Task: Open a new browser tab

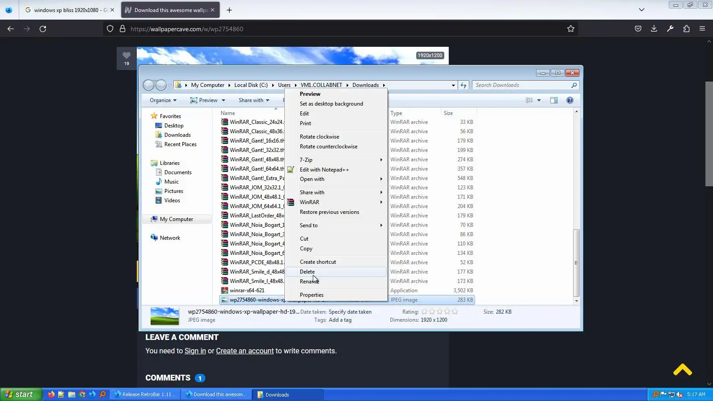Action: [229, 10]
